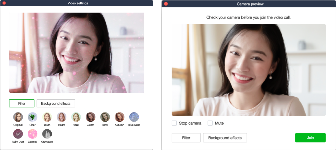Image resolution: width=336 pixels, height=150 pixels.
Task: Apply the Blue Dust filter
Action: [x=134, y=117]
